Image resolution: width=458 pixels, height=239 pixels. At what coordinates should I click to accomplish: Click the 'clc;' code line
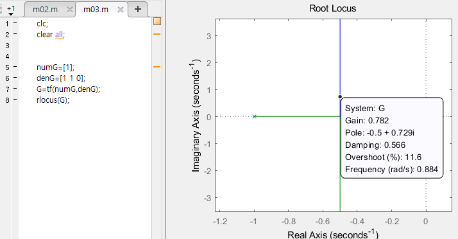tap(42, 23)
